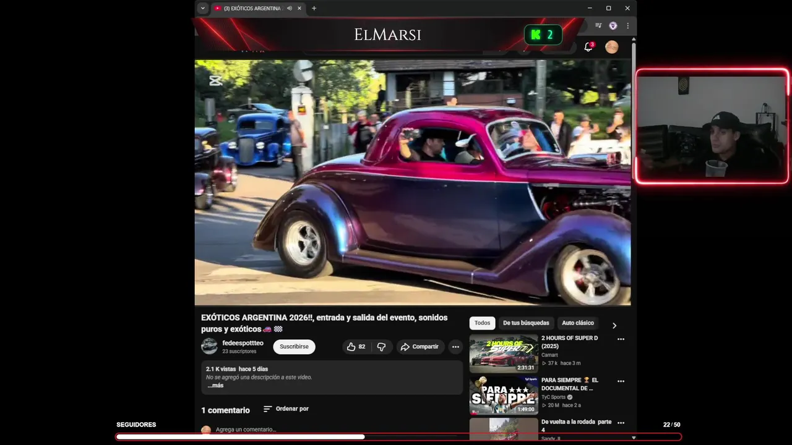Open the TyC Sports channel name
The height and width of the screenshot is (445, 792).
[553, 397]
